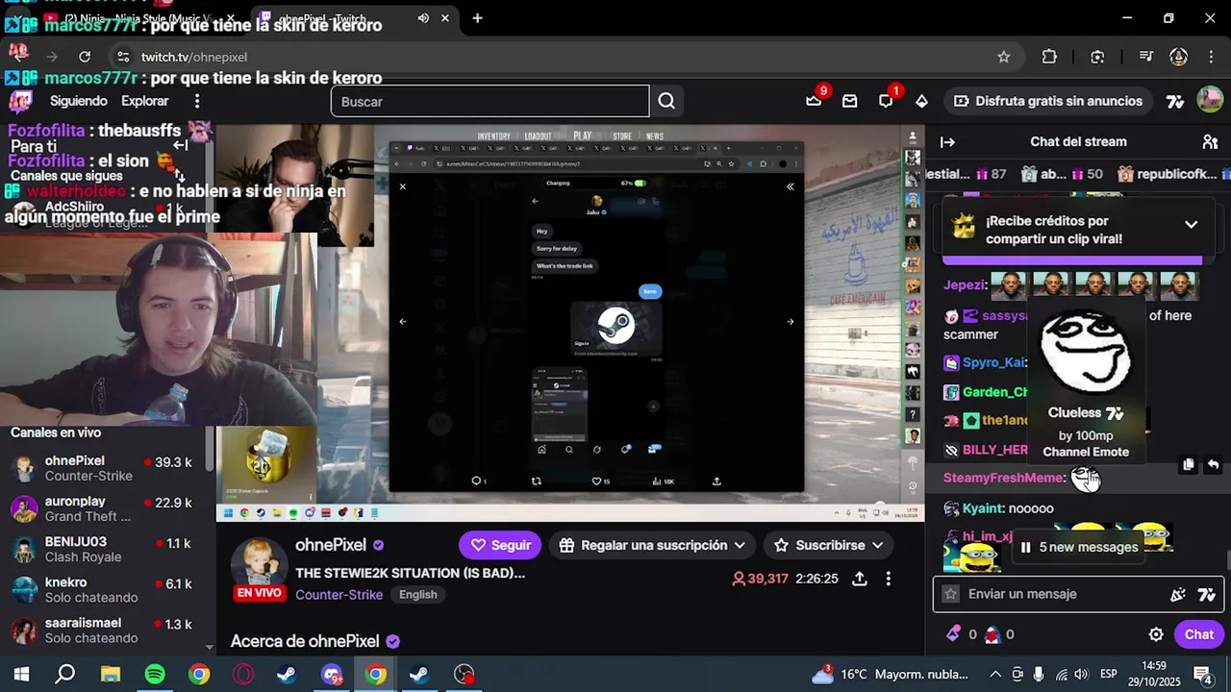Open the top nav three-dot menu
The height and width of the screenshot is (692, 1231).
(197, 101)
